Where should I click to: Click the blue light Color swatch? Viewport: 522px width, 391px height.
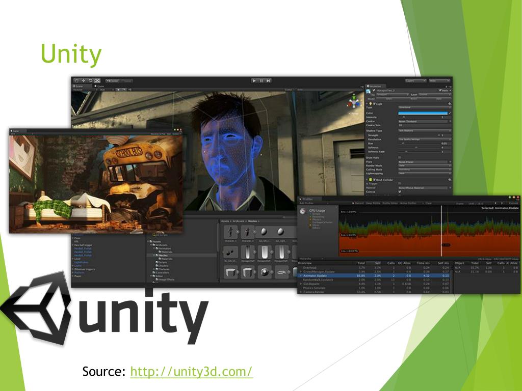(x=423, y=113)
